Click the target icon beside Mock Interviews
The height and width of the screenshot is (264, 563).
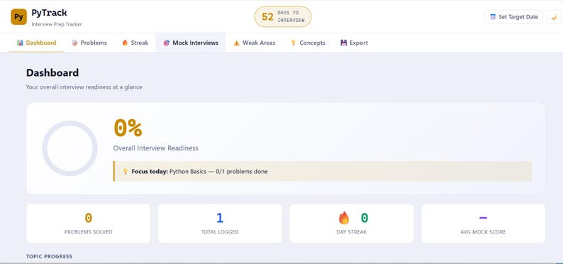(166, 43)
